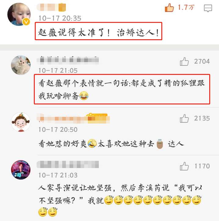Screen dimensions: 219x221
Task: Tap the blurred username posted 10-17 21:05
Action: coord(68,60)
